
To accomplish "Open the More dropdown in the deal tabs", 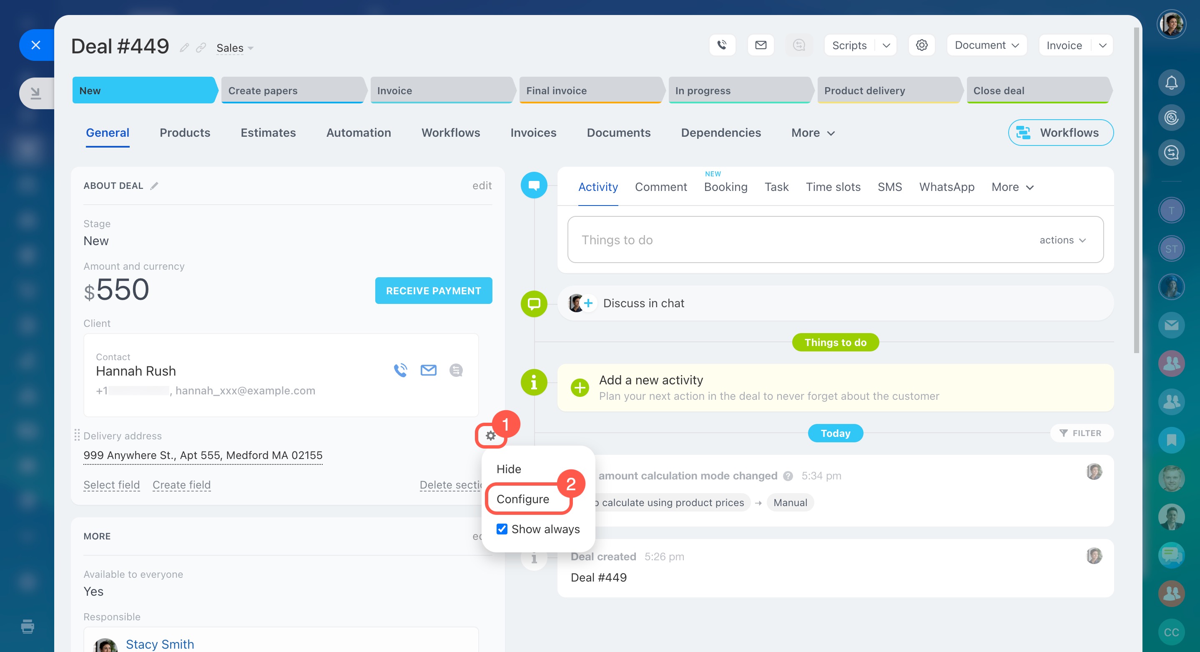I will point(812,133).
